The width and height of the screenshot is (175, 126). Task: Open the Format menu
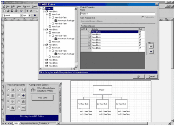(x=27, y=7)
